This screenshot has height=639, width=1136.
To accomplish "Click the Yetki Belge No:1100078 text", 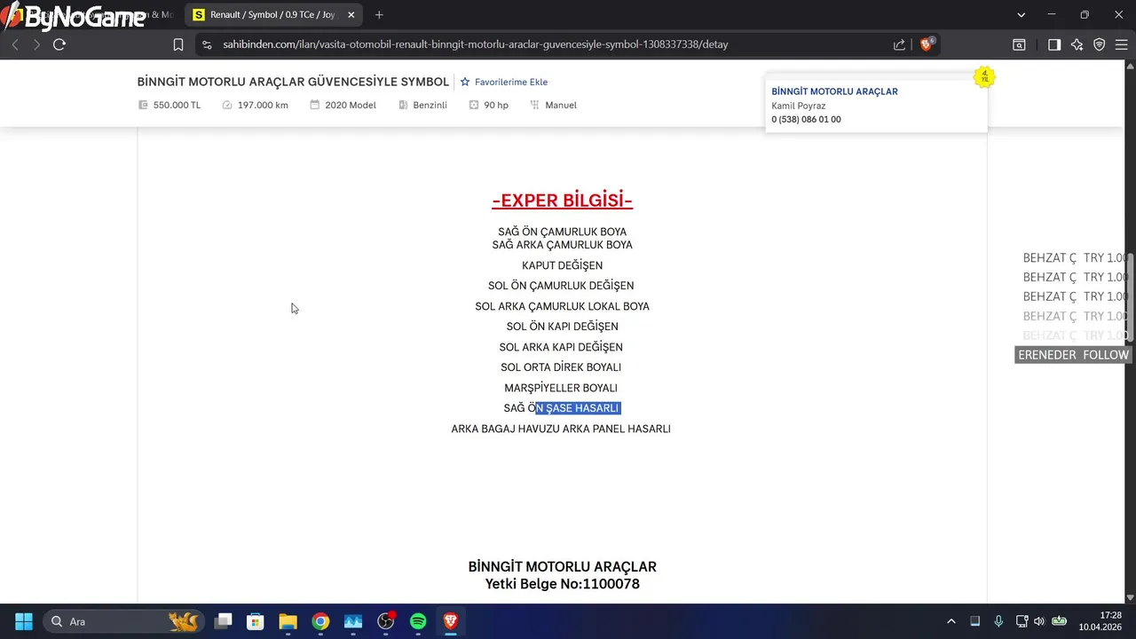I will click(x=562, y=584).
